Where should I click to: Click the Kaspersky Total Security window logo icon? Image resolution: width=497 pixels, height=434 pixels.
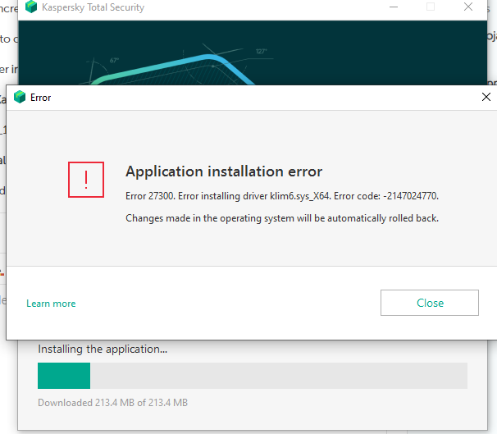pyautogui.click(x=30, y=7)
